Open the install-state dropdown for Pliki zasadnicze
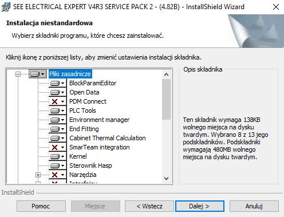This screenshot has width=284, height=217. pos(38,74)
